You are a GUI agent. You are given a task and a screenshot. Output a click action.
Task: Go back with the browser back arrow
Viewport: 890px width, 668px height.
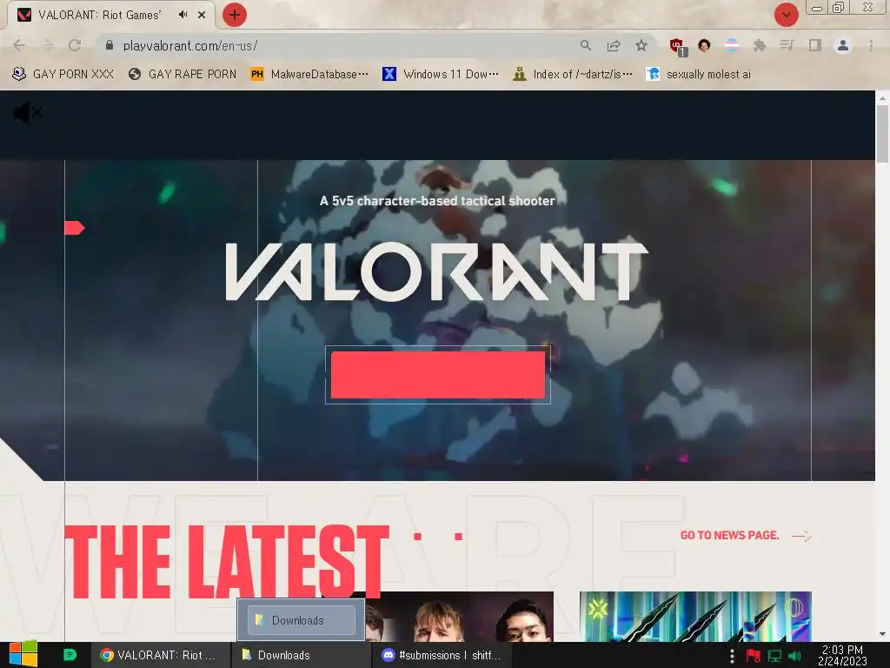point(19,45)
